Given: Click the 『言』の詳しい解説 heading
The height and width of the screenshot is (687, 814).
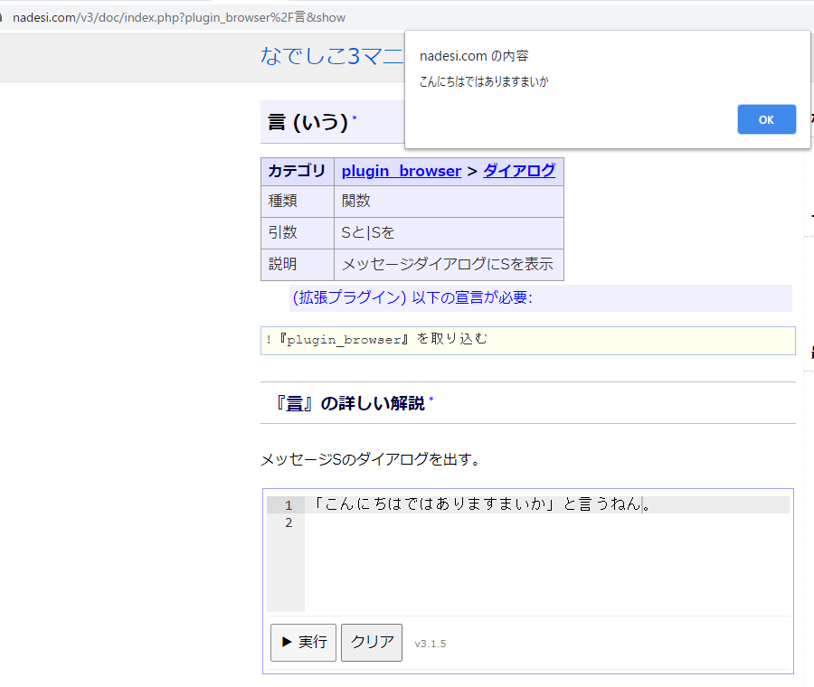Looking at the screenshot, I should [x=350, y=403].
